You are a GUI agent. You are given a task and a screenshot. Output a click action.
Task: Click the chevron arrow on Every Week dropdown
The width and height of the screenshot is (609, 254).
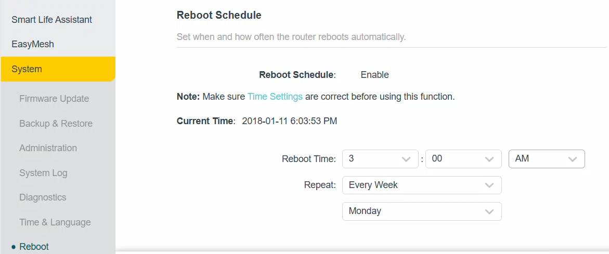point(489,185)
